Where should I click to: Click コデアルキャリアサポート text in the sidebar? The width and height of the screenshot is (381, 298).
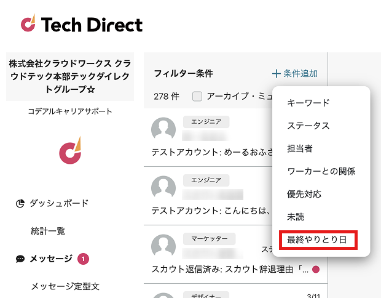tap(70, 111)
